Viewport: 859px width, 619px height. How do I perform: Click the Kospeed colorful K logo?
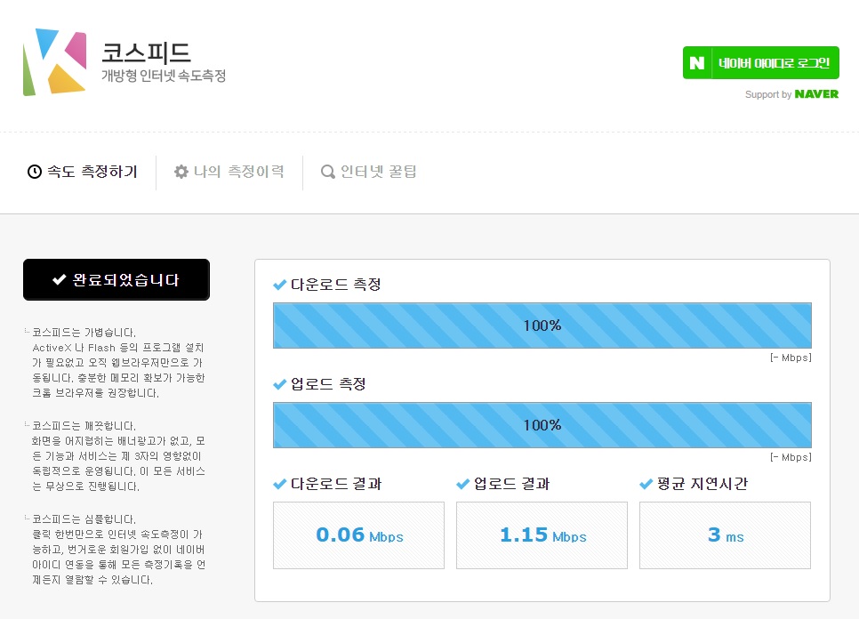pyautogui.click(x=54, y=61)
